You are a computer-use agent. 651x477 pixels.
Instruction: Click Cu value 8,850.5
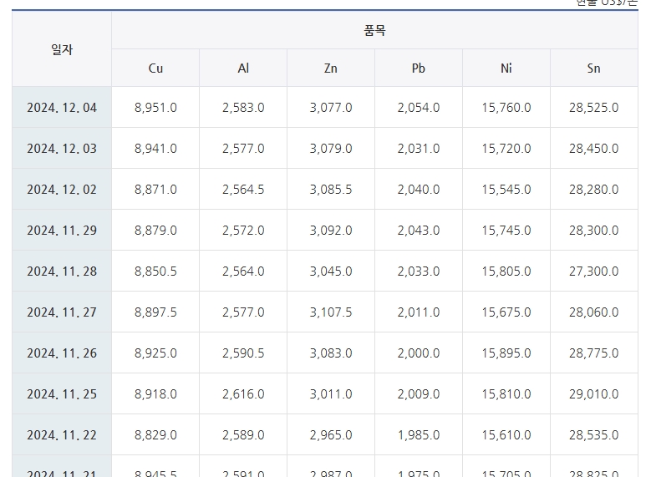tap(155, 271)
